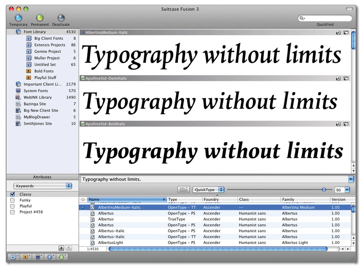Image resolution: width=362 pixels, height=276 pixels.
Task: Check the Funky keyword checkbox
Action: tap(12, 200)
